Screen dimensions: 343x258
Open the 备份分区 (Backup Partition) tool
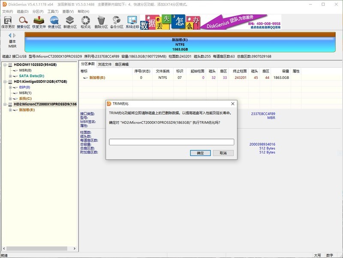[116, 22]
